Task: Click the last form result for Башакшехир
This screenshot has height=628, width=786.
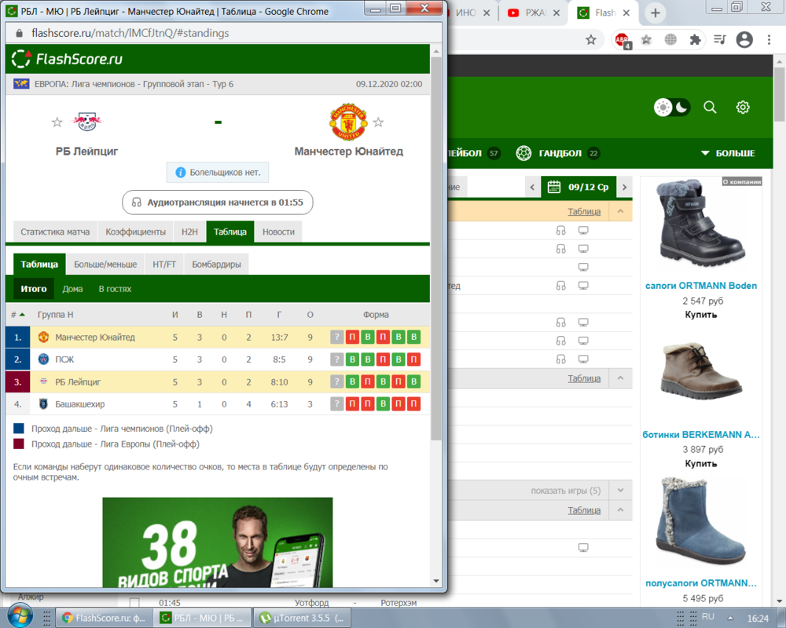Action: click(414, 403)
